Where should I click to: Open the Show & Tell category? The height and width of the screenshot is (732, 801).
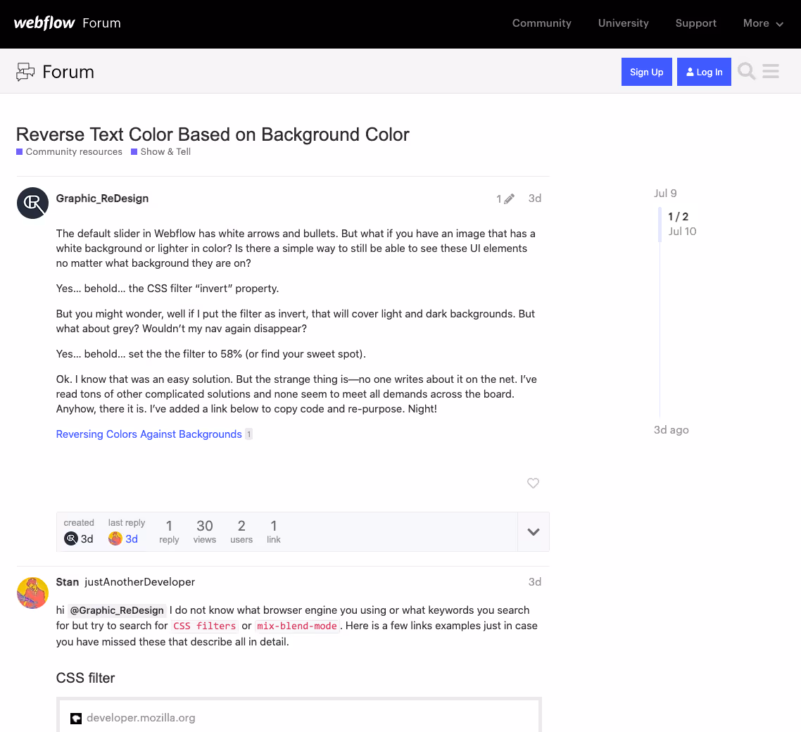tap(161, 152)
